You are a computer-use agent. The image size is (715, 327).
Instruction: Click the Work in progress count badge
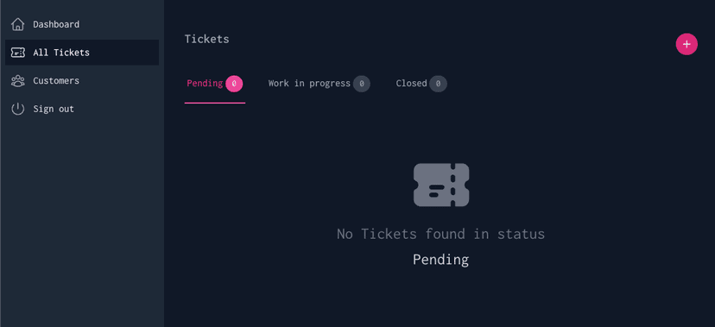tap(362, 84)
